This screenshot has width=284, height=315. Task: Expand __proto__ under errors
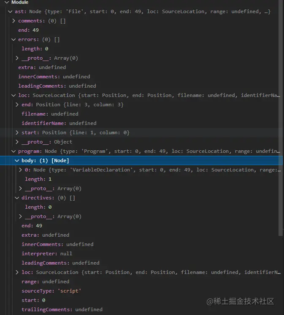pyautogui.click(x=17, y=58)
